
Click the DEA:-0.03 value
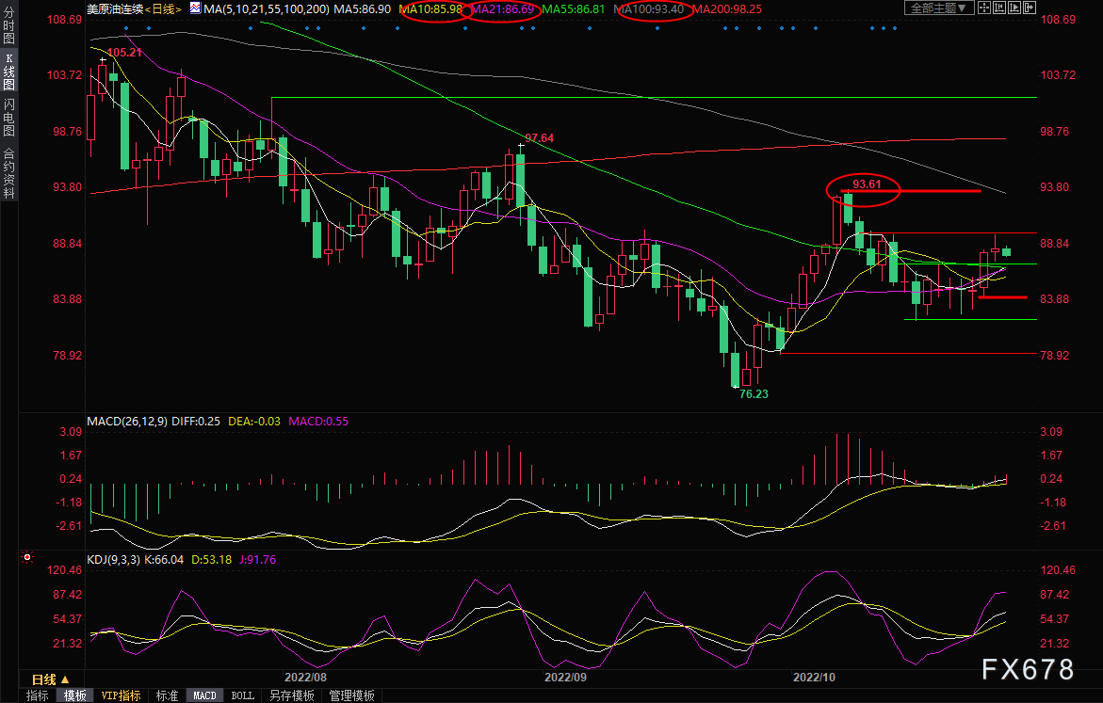pyautogui.click(x=254, y=421)
